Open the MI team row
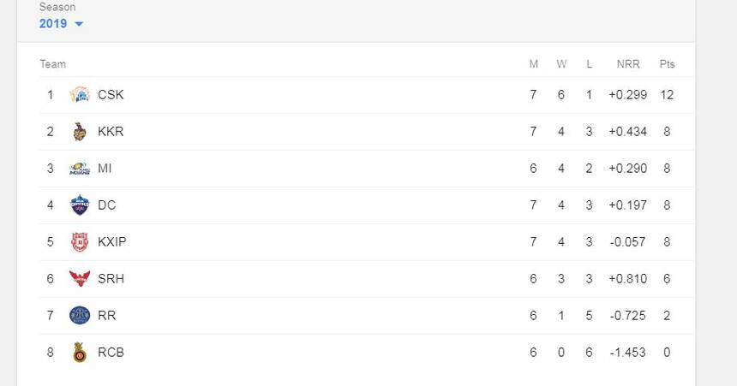 [105, 169]
